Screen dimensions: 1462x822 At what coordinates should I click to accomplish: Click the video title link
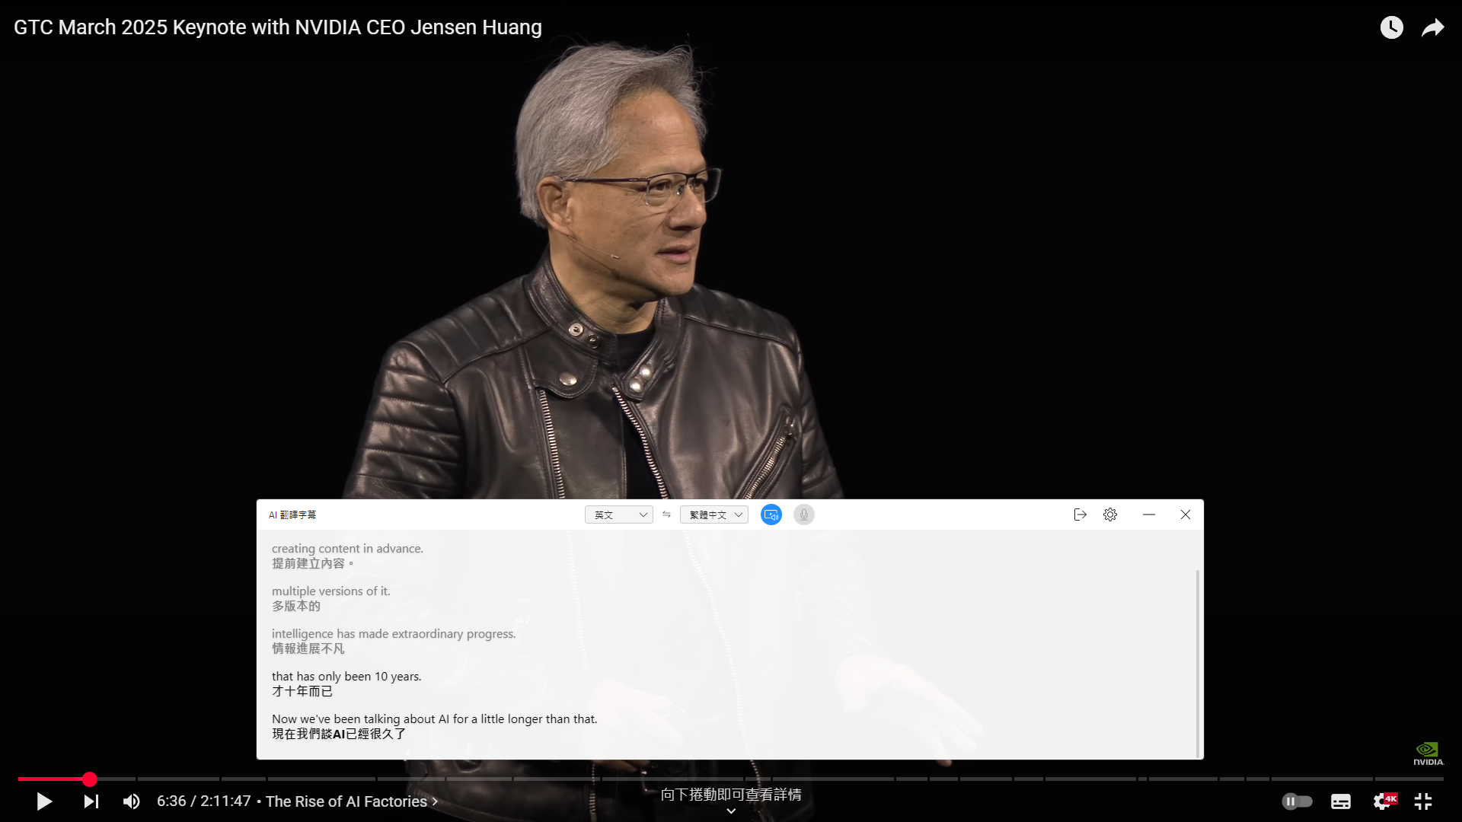tap(278, 27)
